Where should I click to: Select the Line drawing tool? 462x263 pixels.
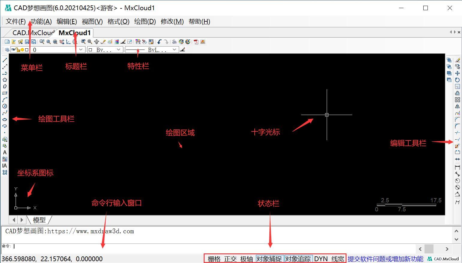click(x=5, y=60)
